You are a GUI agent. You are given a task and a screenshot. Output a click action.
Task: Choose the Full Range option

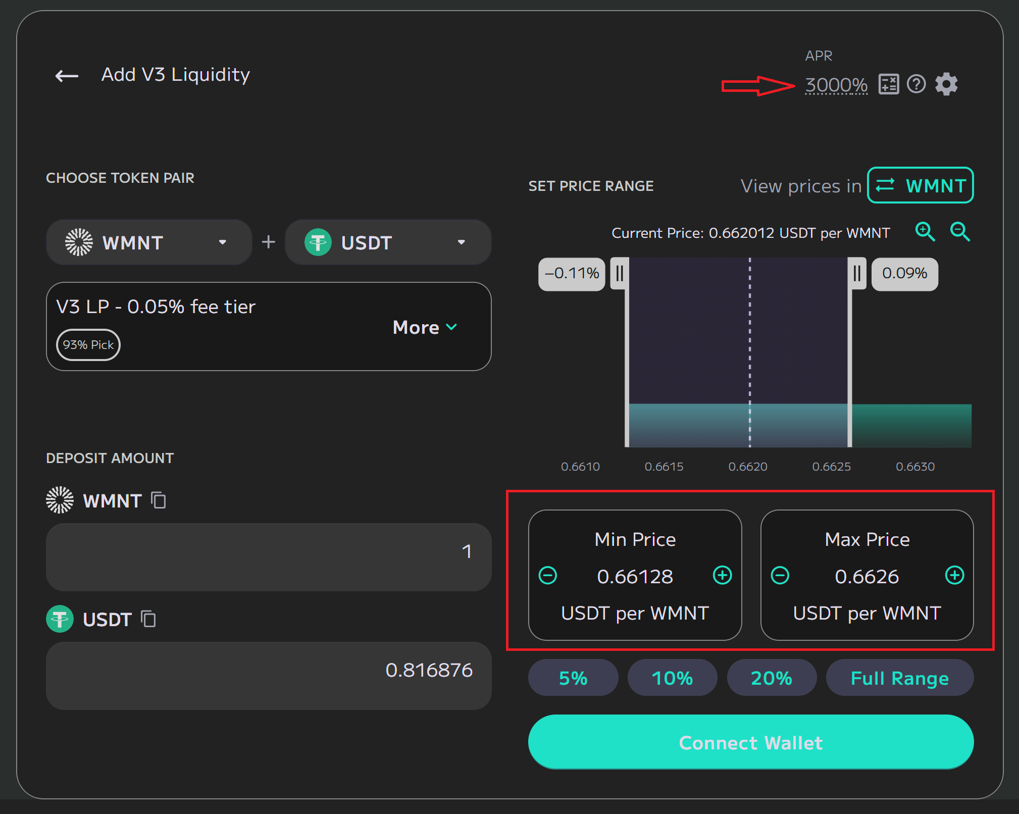[899, 678]
